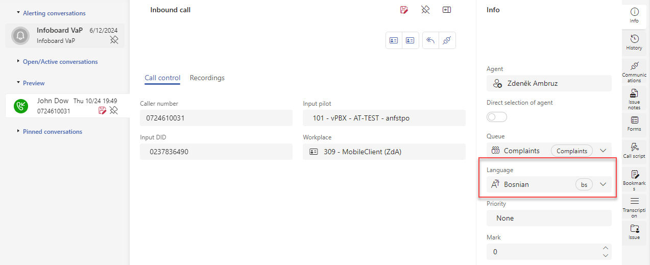Collapse the Preview section
The image size is (650, 265).
(19, 83)
